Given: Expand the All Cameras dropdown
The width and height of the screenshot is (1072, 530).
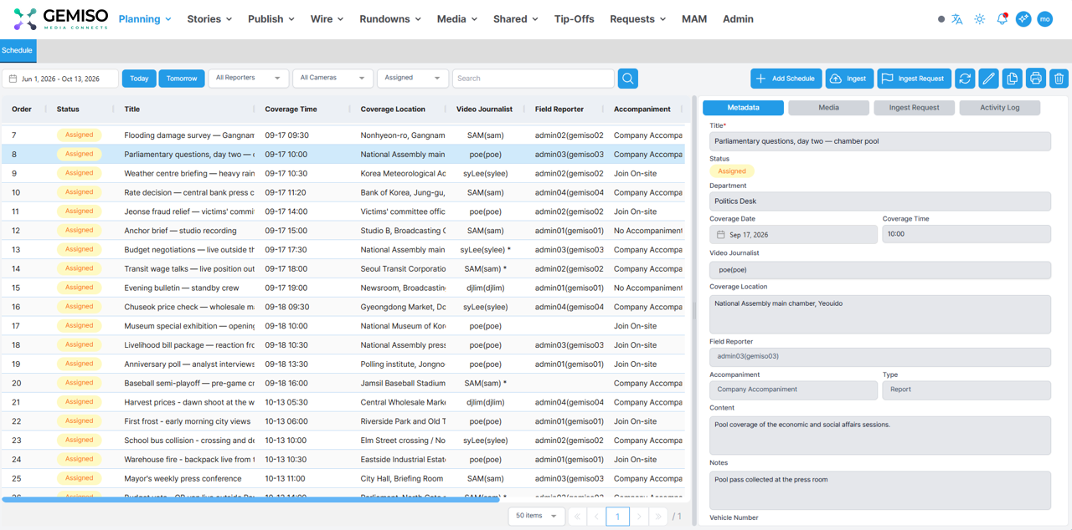Looking at the screenshot, I should 332,78.
